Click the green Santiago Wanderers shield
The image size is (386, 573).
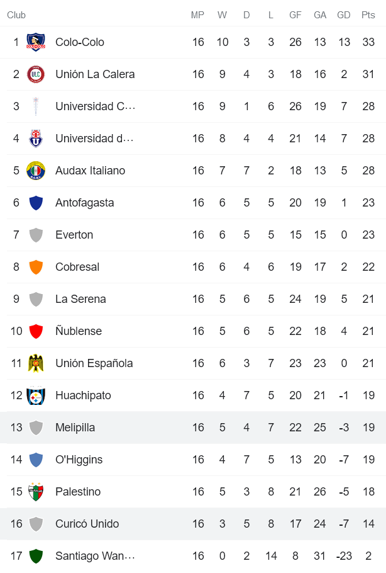[x=36, y=556]
